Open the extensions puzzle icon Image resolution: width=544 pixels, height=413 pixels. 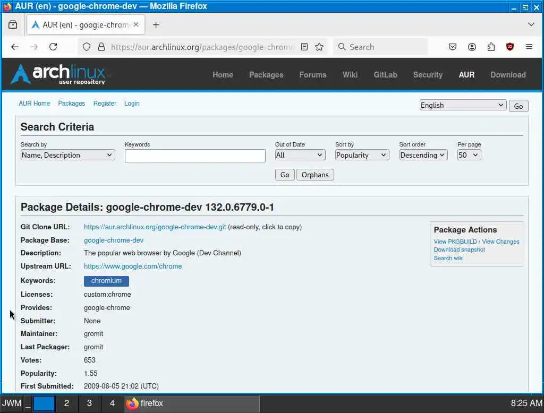(491, 47)
